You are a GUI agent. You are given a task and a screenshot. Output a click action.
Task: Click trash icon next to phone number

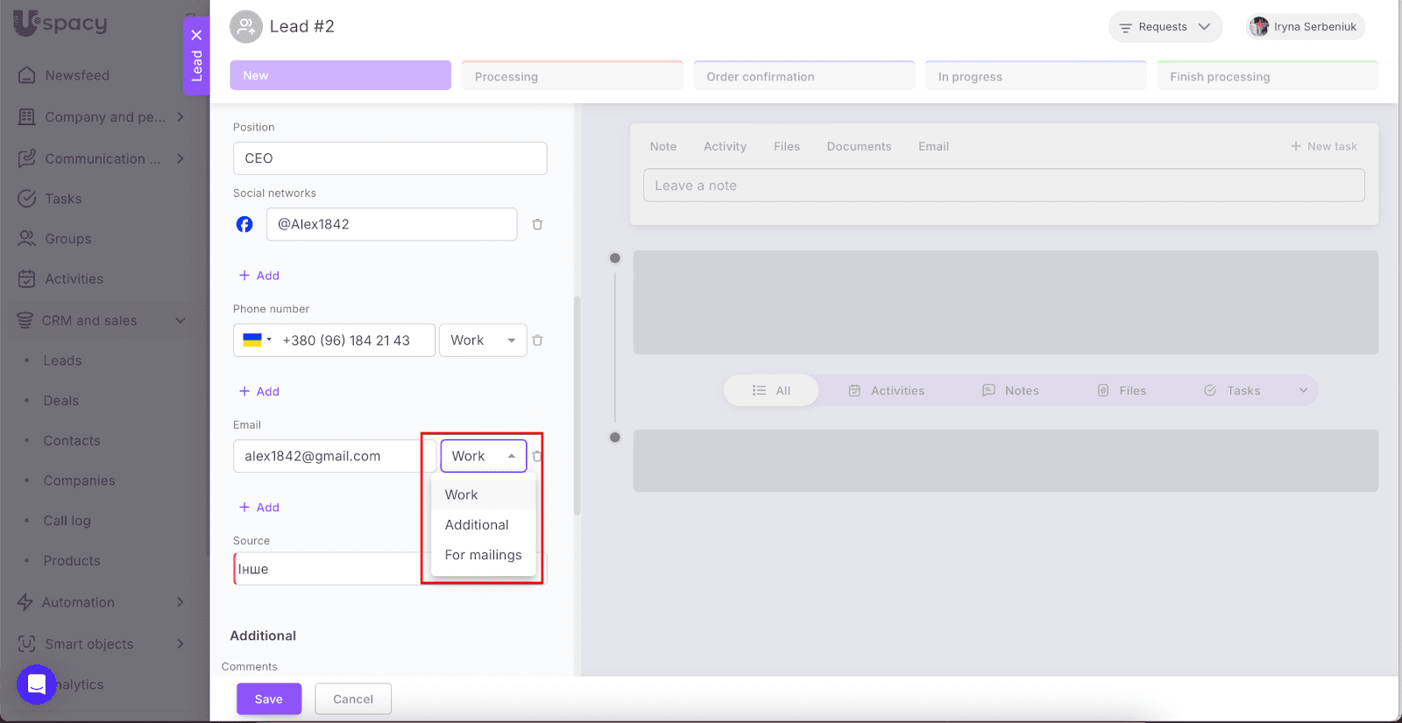point(537,340)
